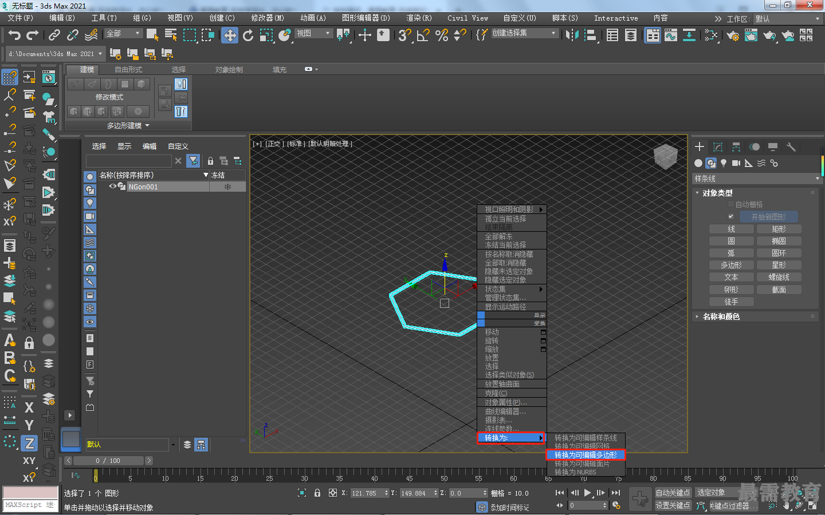Open the Schematic View icon
Viewport: 825px width, 515px height.
[689, 35]
